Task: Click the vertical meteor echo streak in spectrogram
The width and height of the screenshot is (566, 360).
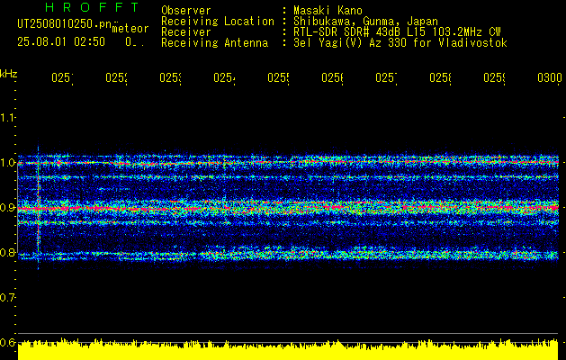Action: 39,208
